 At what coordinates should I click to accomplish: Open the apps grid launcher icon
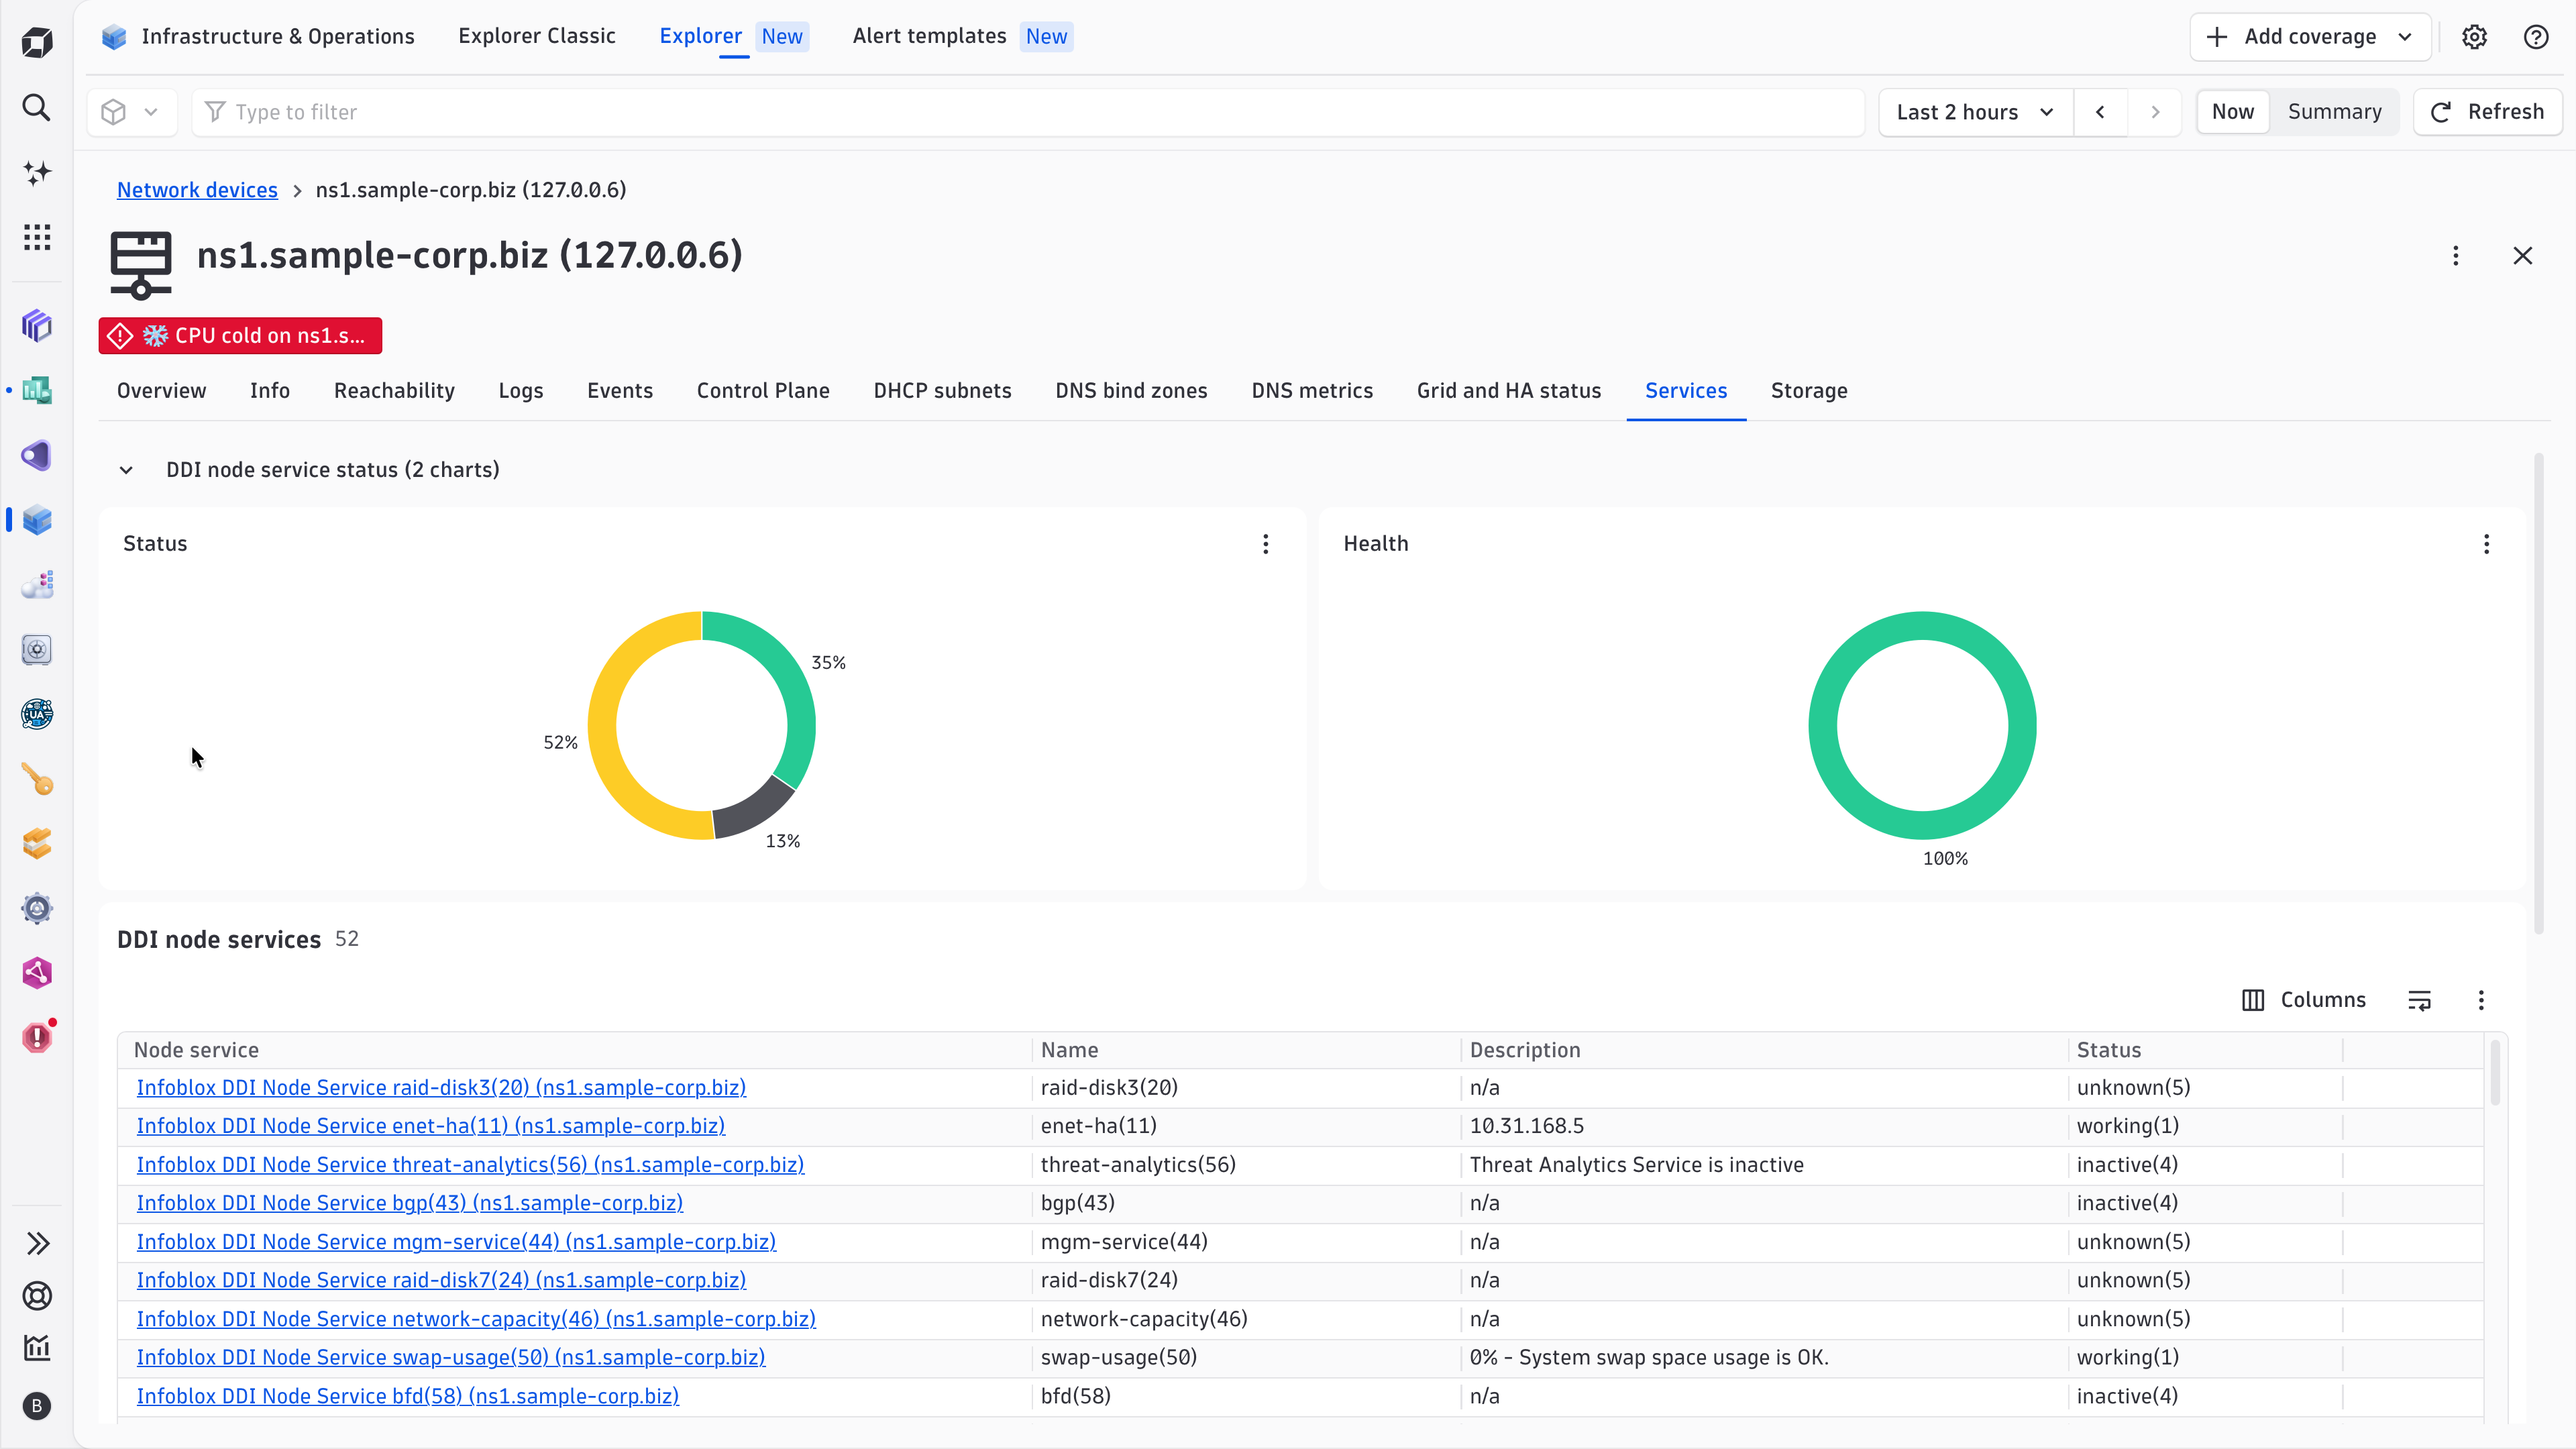(37, 237)
